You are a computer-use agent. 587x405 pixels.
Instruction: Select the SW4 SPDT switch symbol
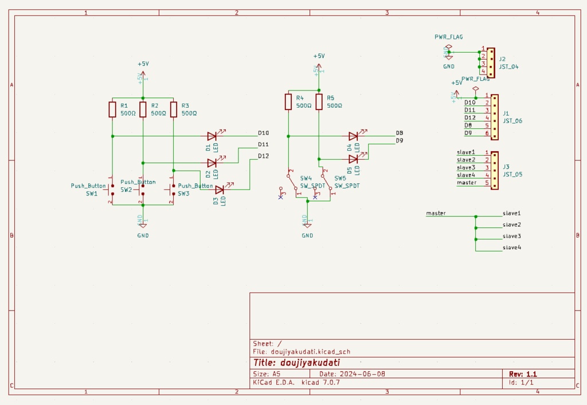tap(289, 183)
